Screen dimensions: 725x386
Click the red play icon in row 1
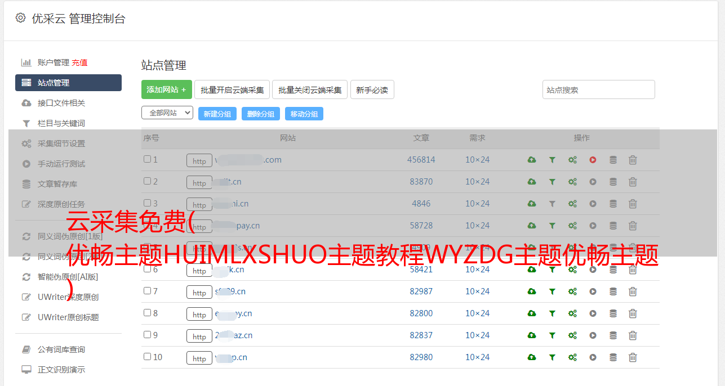593,160
